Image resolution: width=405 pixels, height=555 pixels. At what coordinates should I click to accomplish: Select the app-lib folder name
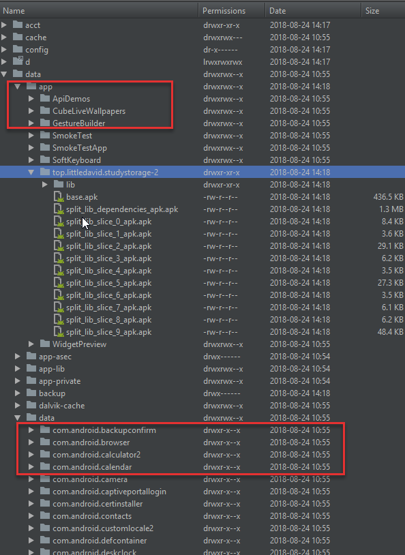click(52, 369)
